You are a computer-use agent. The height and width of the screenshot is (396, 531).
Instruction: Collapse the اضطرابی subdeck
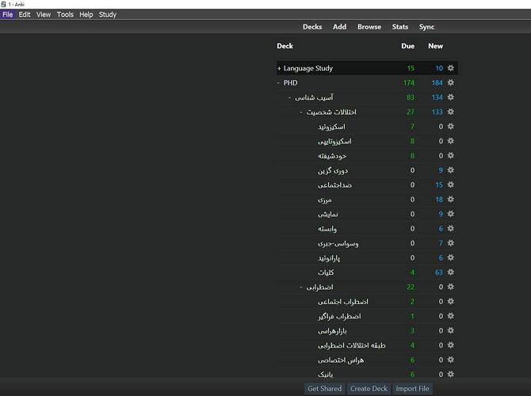coord(301,287)
